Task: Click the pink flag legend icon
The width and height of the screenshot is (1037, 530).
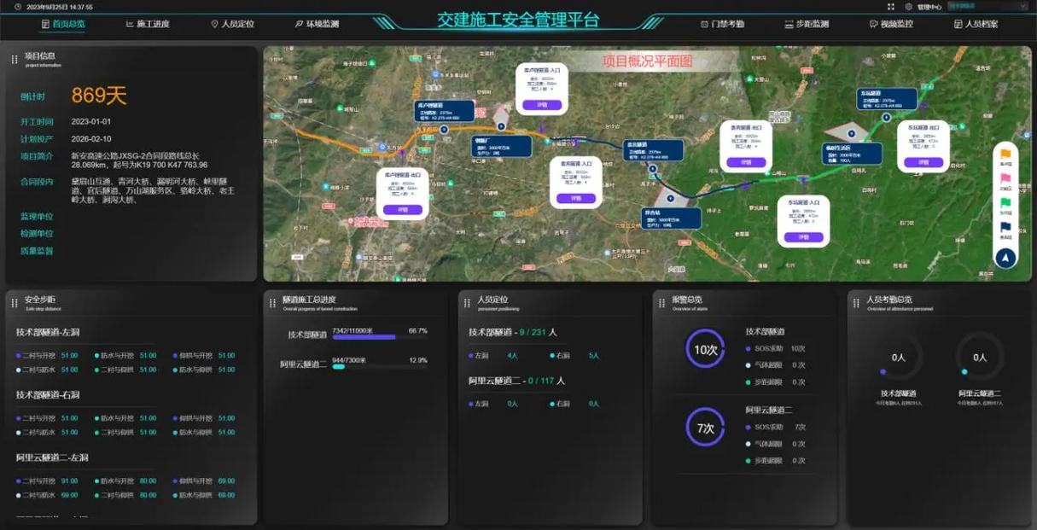Action: [1005, 178]
